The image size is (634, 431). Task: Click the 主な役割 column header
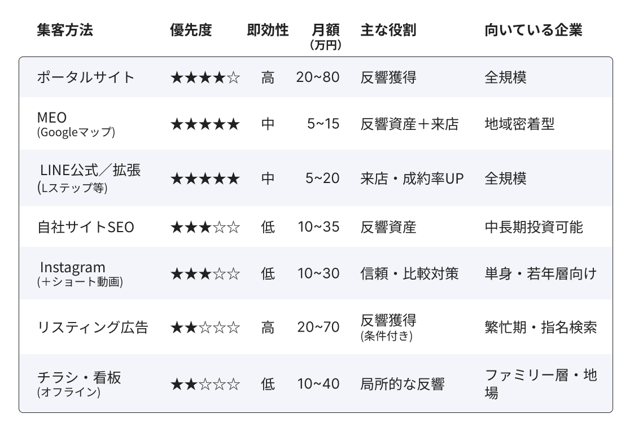(388, 31)
